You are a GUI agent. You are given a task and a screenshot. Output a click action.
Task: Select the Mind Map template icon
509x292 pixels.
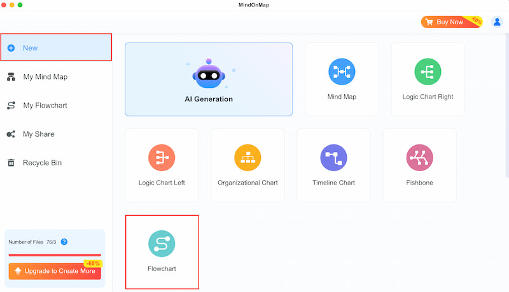(342, 72)
